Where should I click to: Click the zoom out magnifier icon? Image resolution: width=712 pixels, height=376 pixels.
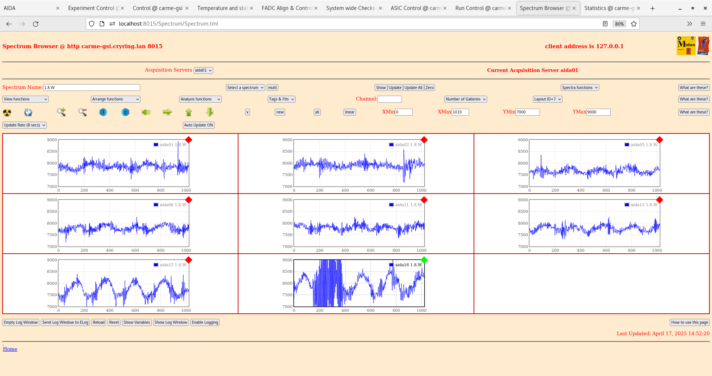coord(82,112)
